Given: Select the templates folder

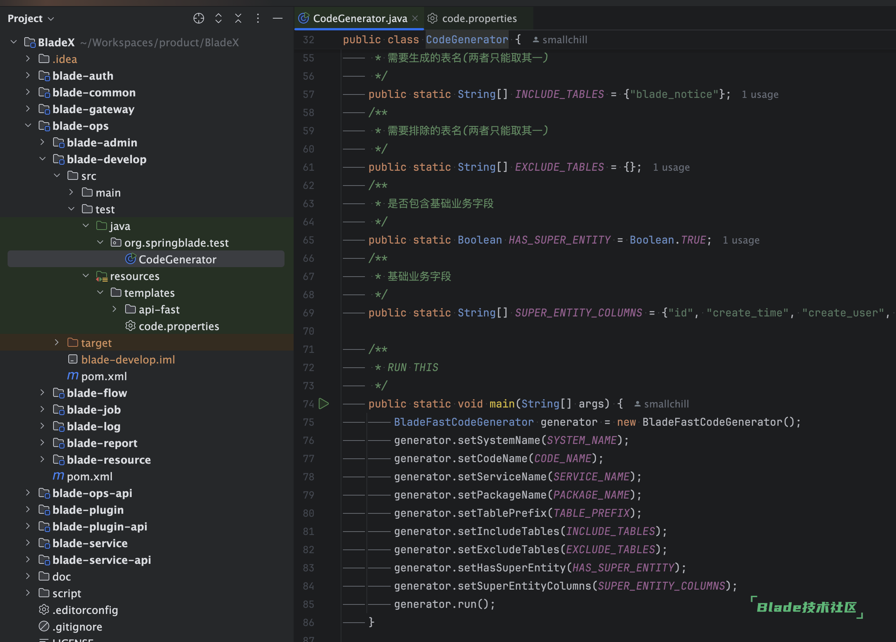Looking at the screenshot, I should coord(143,293).
